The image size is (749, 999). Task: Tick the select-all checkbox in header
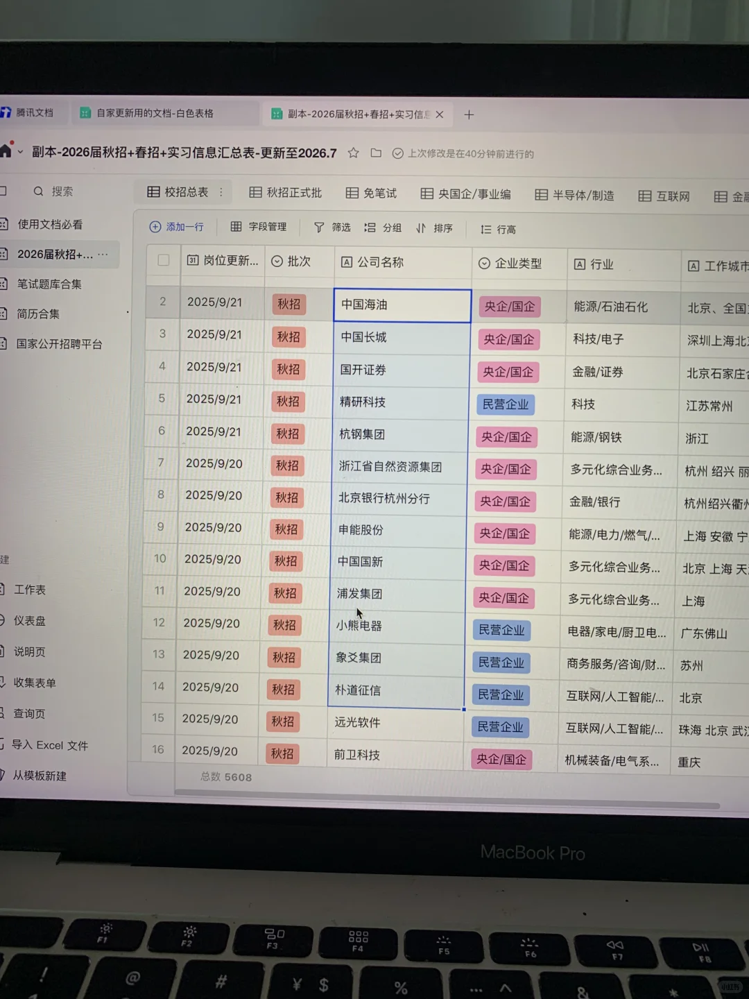click(164, 260)
